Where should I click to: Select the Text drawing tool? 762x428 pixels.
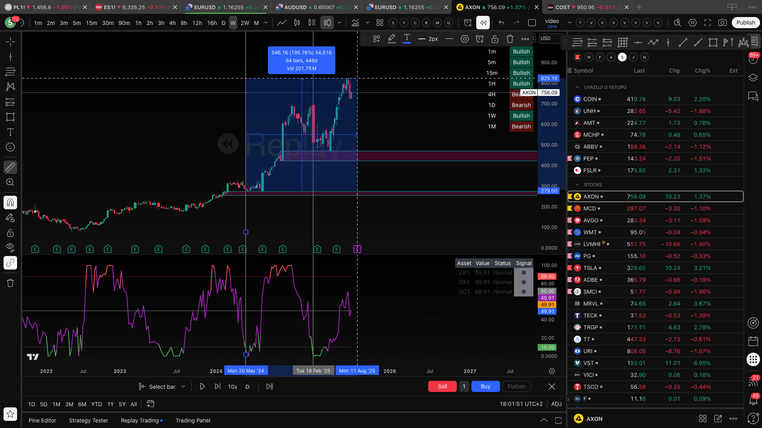(10, 132)
